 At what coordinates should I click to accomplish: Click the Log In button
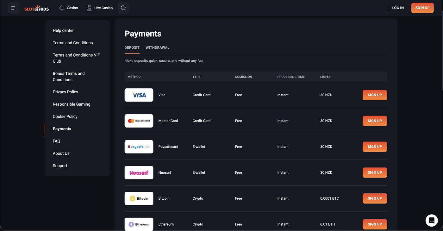(x=398, y=8)
